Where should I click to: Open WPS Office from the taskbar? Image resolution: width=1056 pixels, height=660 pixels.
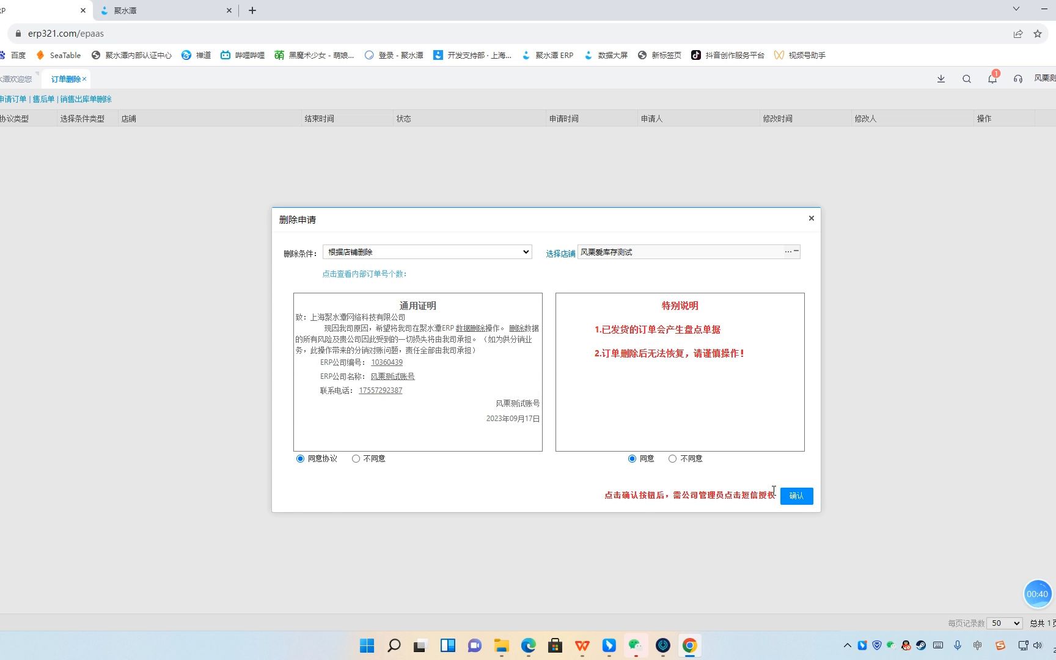(582, 645)
